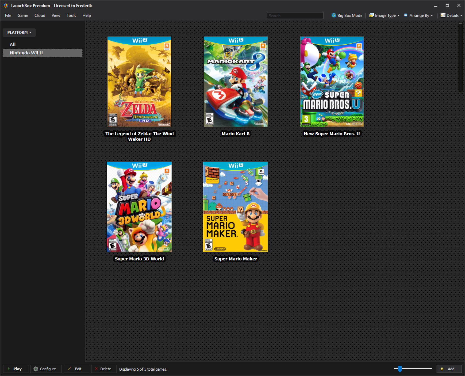The width and height of the screenshot is (465, 376).
Task: Open the File menu
Action: 8,15
